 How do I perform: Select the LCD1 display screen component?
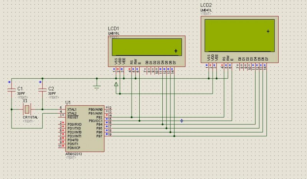147,47
